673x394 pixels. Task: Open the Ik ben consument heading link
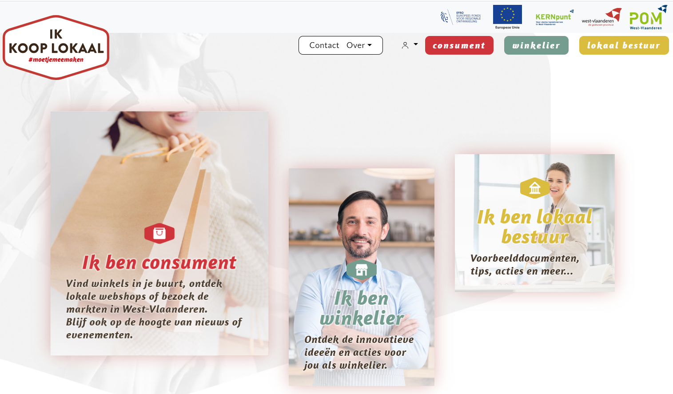pos(159,263)
